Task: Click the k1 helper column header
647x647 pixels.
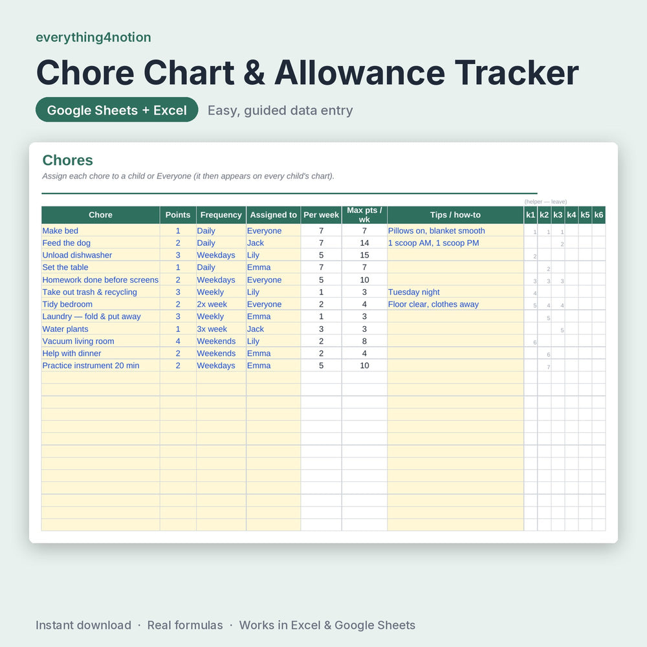Action: (531, 215)
